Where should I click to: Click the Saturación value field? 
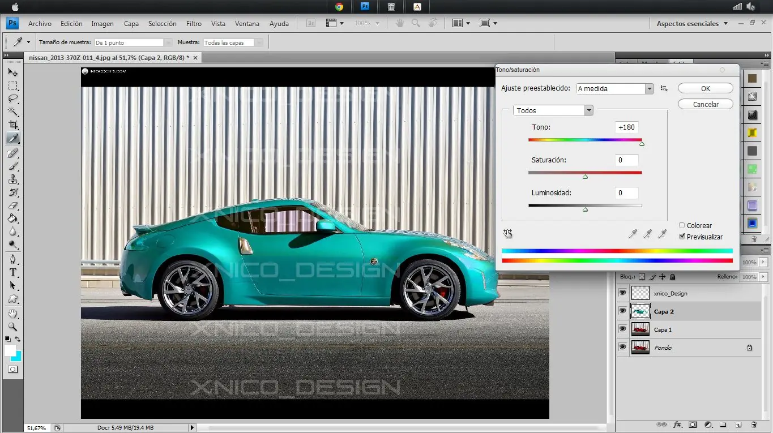[x=627, y=160]
